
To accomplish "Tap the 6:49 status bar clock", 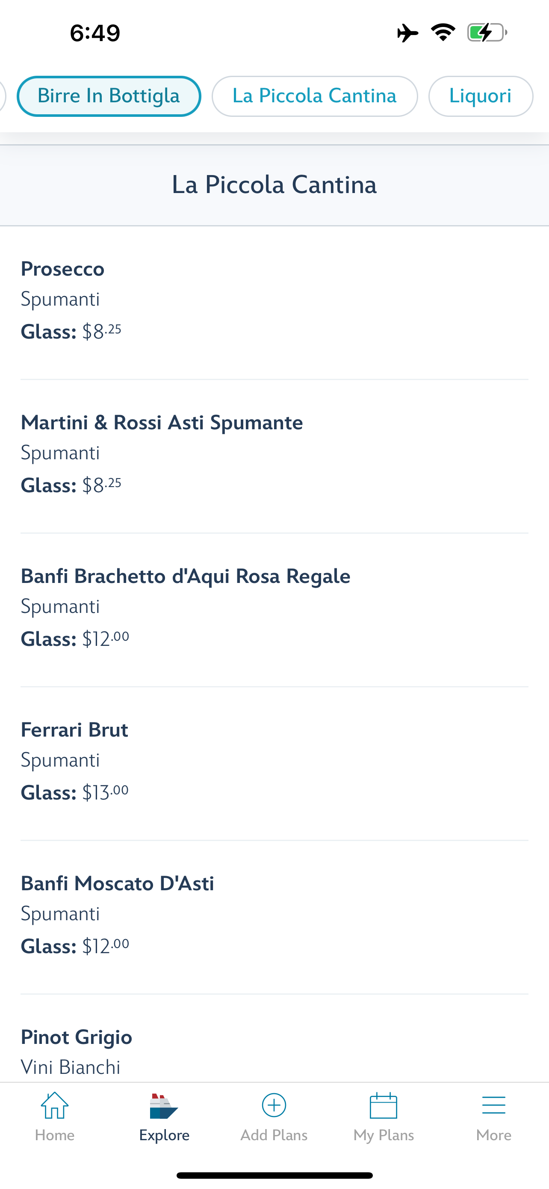I will pyautogui.click(x=95, y=33).
